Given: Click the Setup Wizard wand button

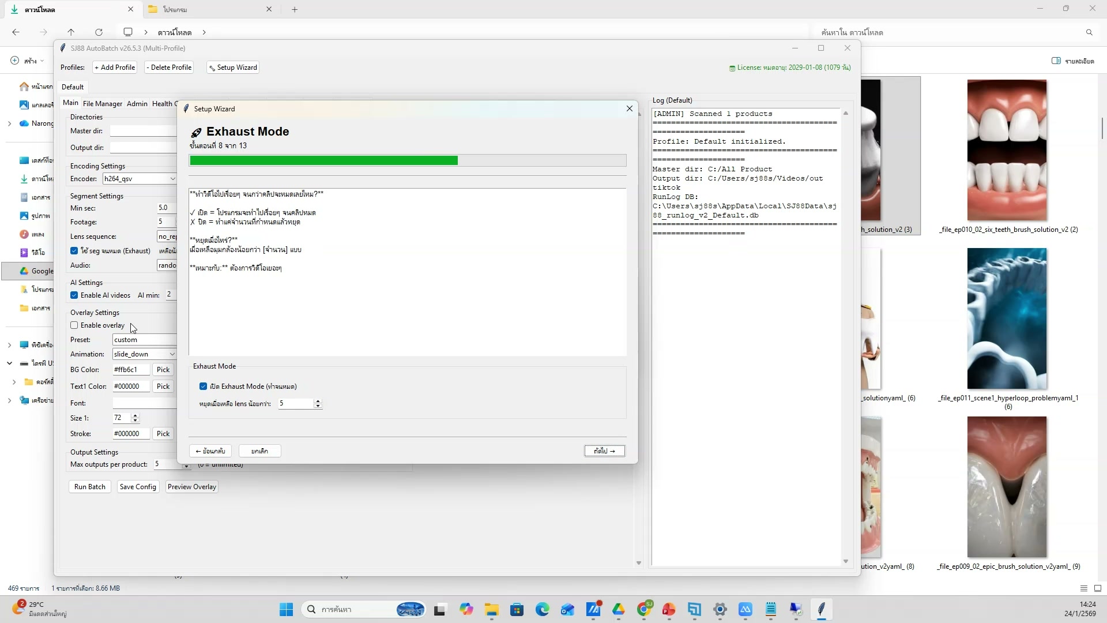Looking at the screenshot, I should pyautogui.click(x=233, y=67).
